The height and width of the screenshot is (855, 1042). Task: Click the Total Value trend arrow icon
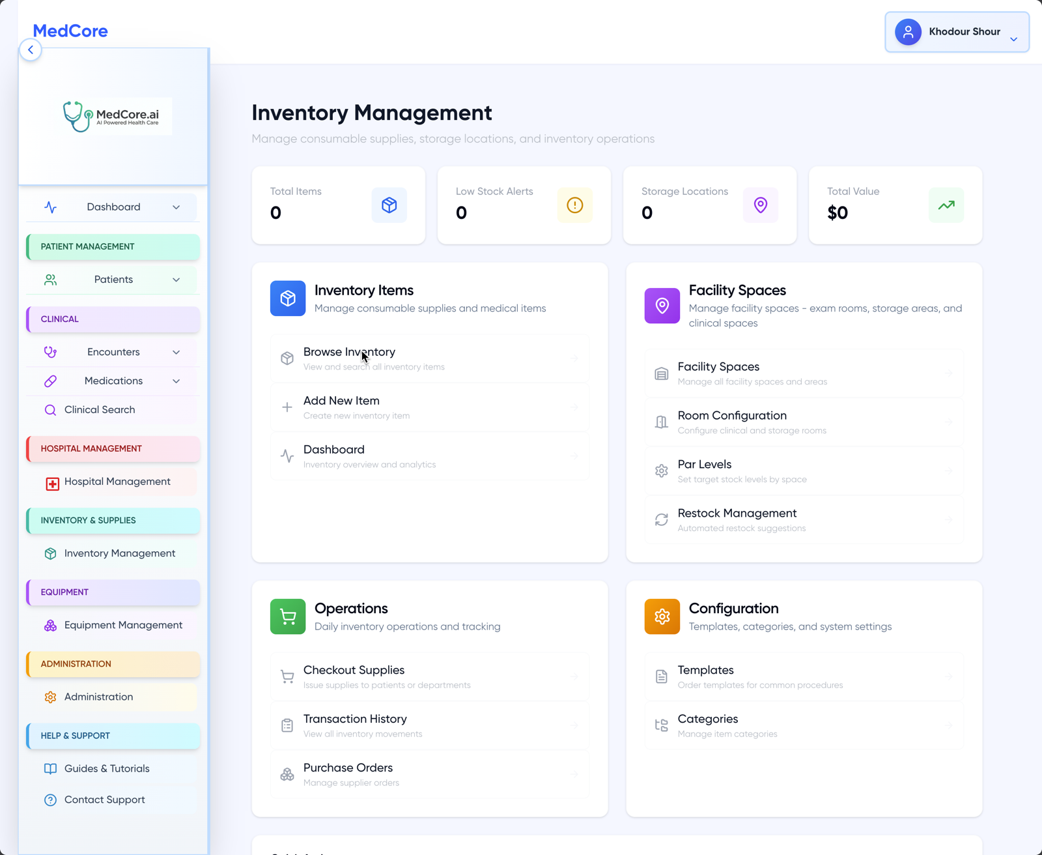(946, 205)
